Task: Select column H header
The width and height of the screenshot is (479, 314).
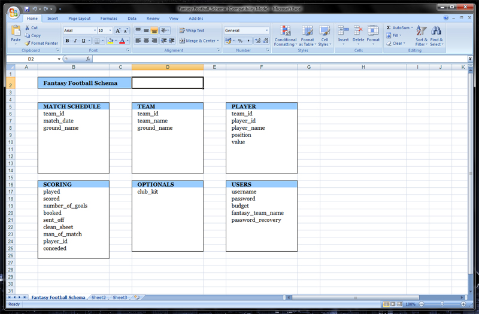Action: tap(363, 67)
